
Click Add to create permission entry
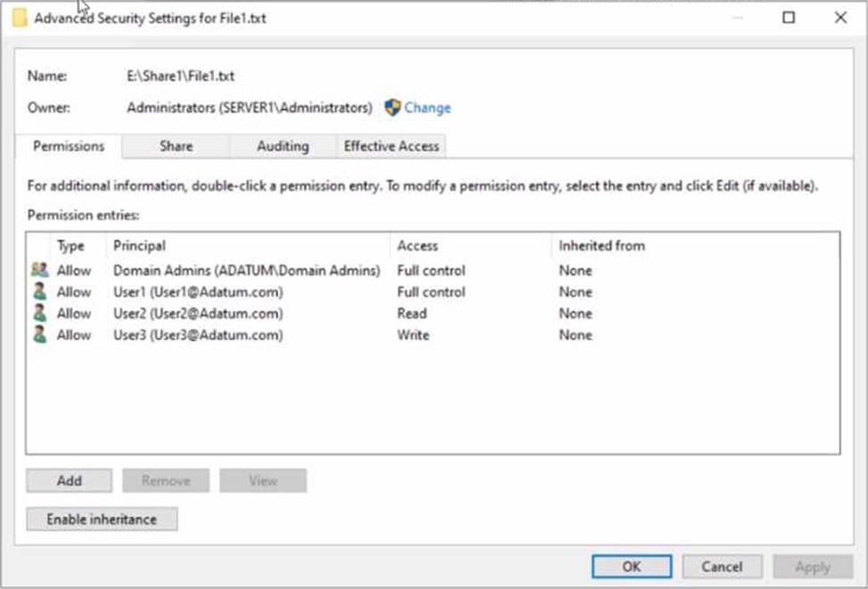70,480
